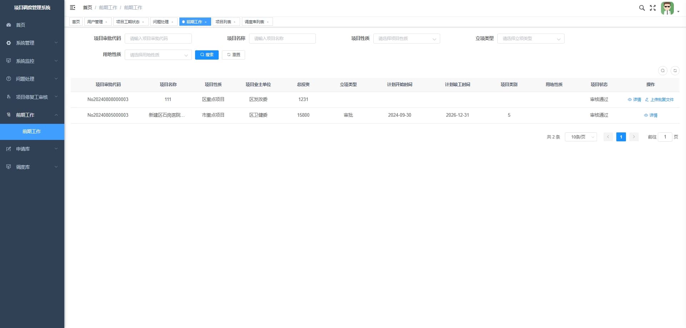Viewport: 686px width, 328px height.
Task: Refresh the table with the circular refresh icon
Action: coord(675,71)
